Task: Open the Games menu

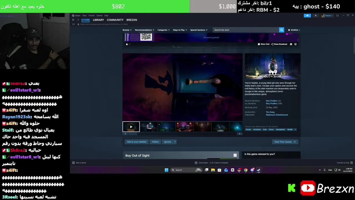Action: click(x=99, y=16)
